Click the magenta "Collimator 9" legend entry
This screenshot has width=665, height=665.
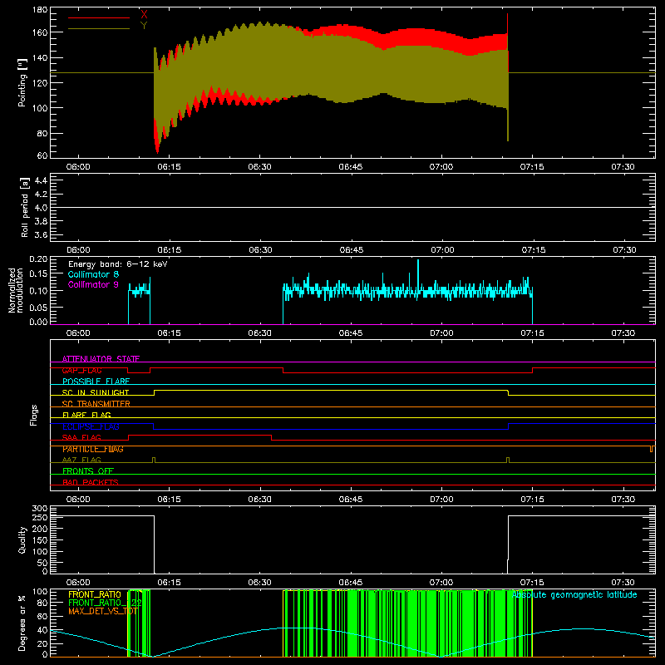coord(93,284)
